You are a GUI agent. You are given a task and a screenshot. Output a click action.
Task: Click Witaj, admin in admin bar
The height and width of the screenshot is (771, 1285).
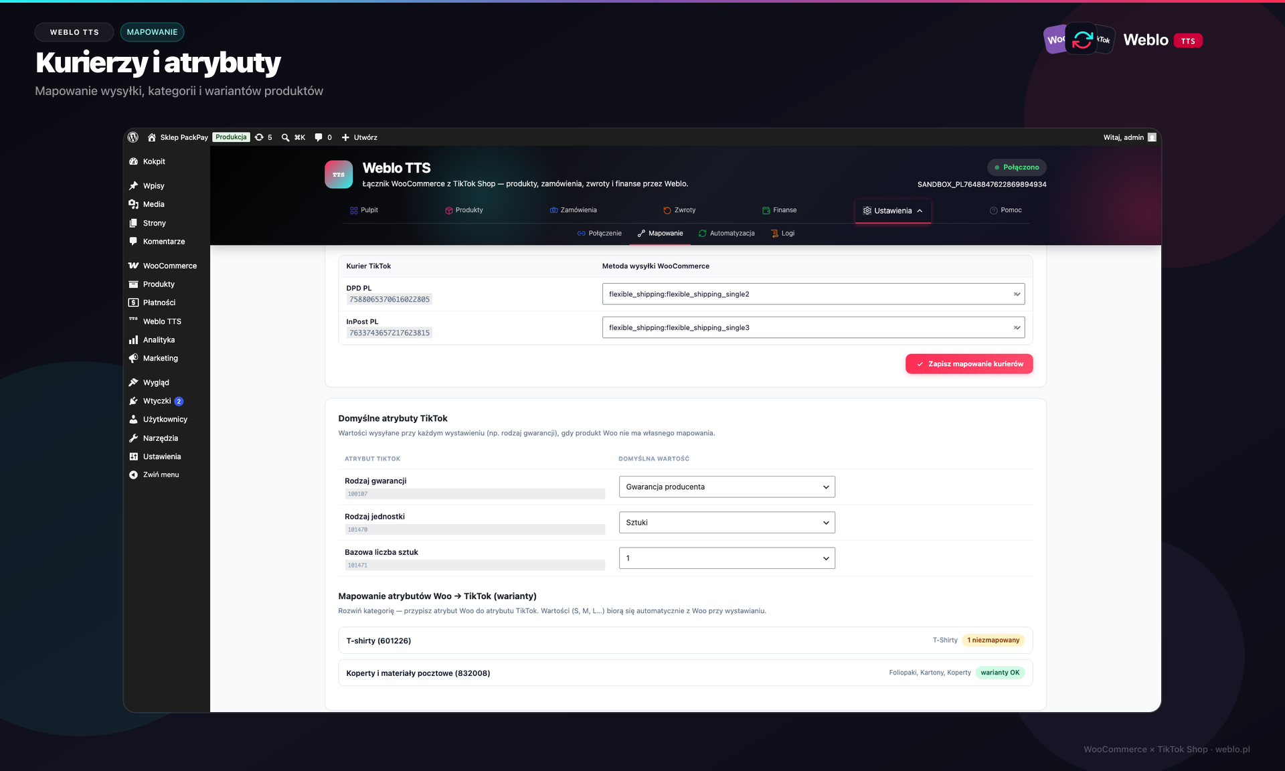(1123, 137)
